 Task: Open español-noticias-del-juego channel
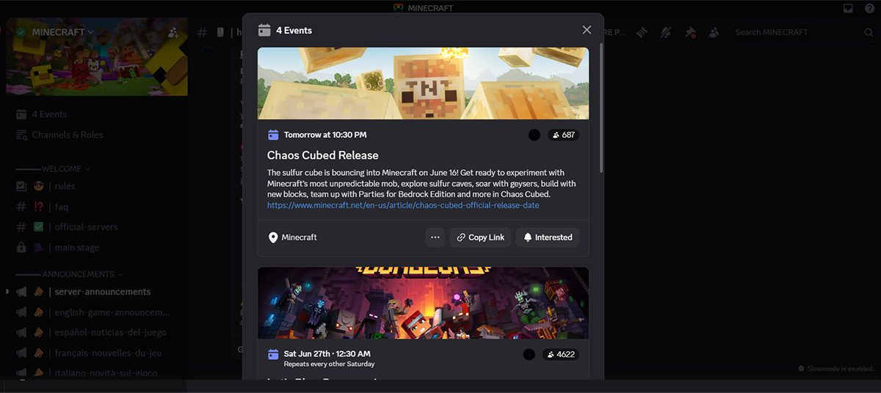click(97, 333)
